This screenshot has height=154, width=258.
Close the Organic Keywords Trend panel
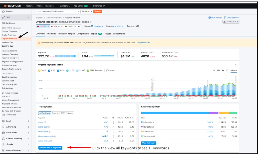[236, 65]
